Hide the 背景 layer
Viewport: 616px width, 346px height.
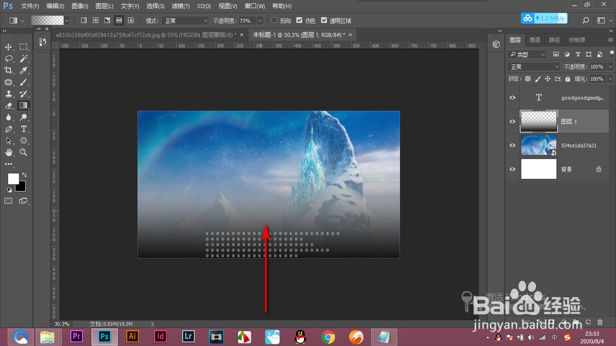pyautogui.click(x=512, y=169)
